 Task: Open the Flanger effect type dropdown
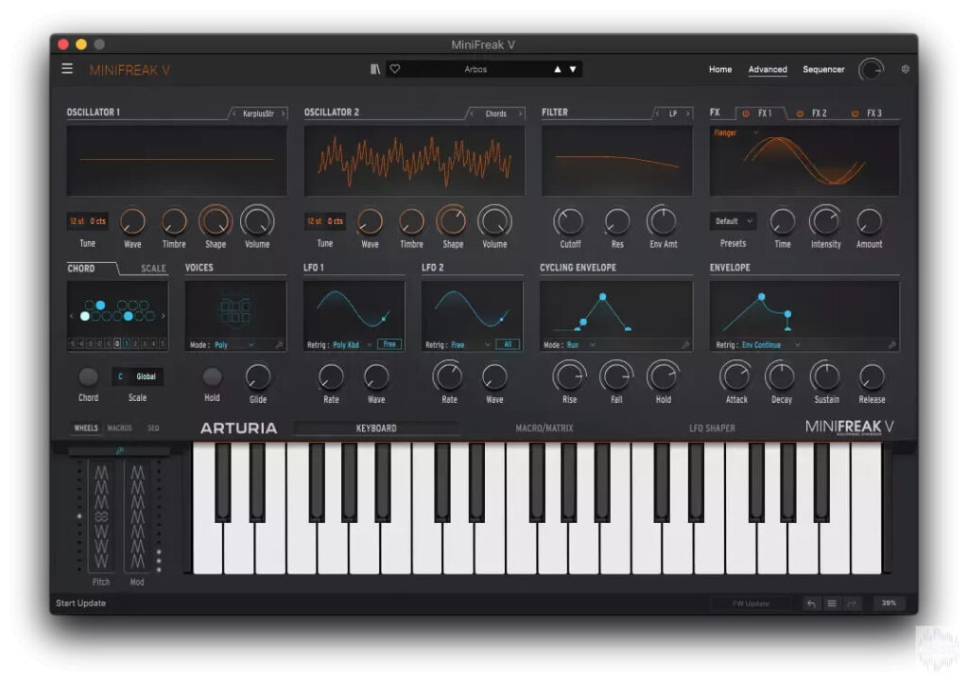pos(735,132)
